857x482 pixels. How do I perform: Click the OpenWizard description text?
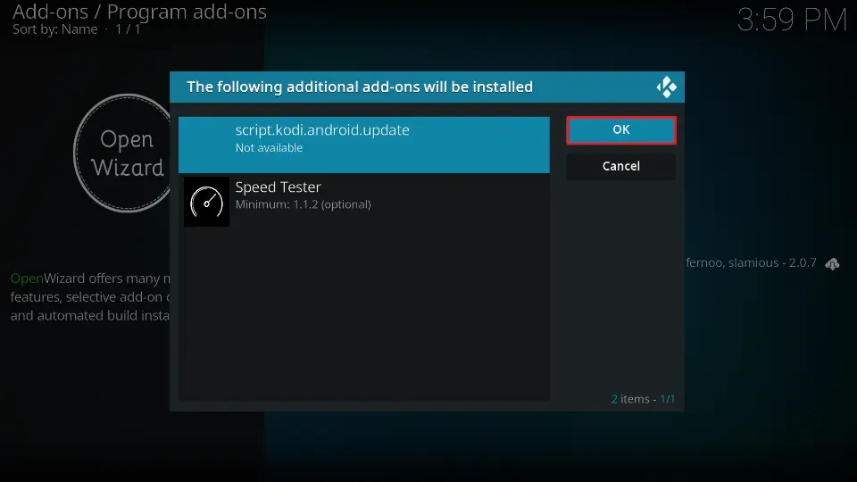click(90, 296)
